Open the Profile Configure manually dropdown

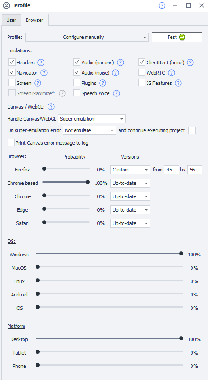point(87,37)
